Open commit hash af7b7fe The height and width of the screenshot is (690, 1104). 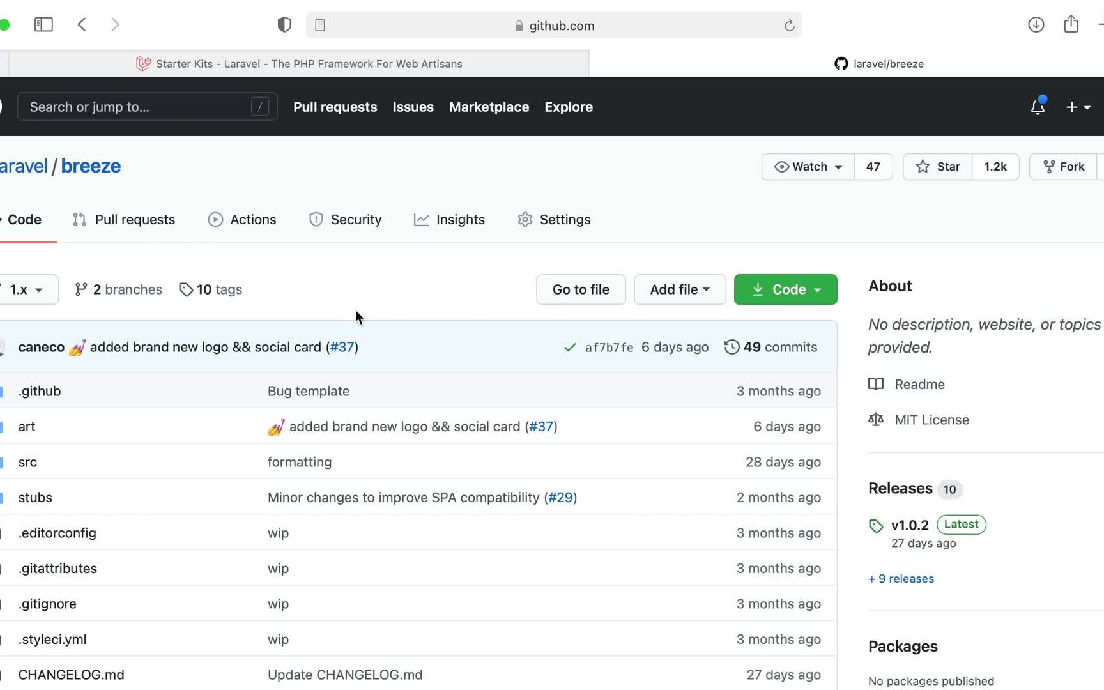tap(609, 348)
